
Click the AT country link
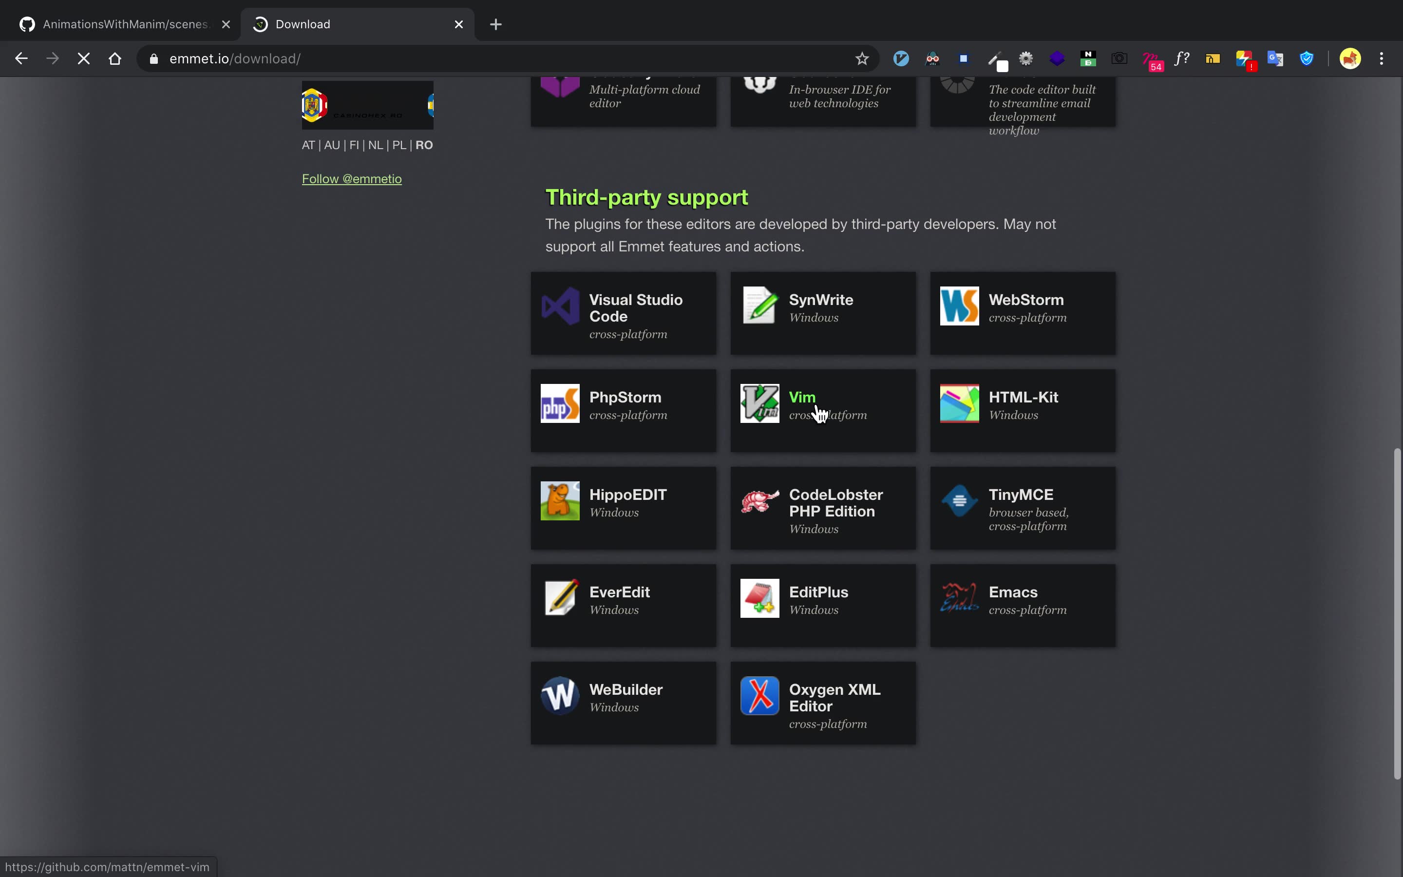tap(308, 145)
